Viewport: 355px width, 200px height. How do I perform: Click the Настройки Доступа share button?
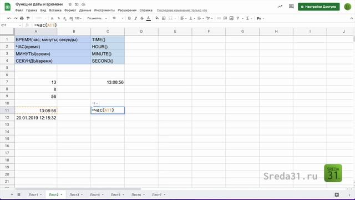(318, 7)
